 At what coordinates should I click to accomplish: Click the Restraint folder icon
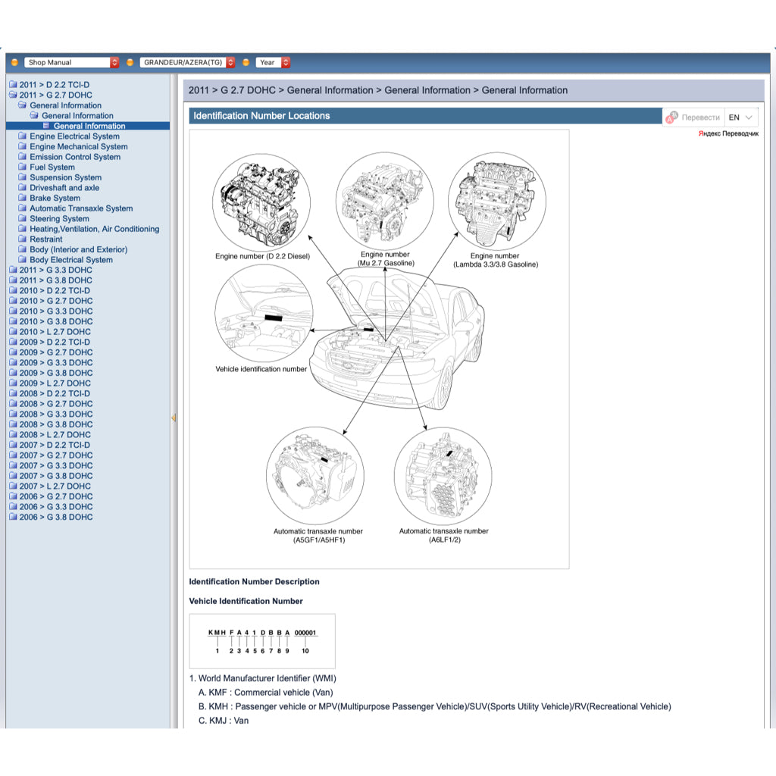pyautogui.click(x=23, y=239)
